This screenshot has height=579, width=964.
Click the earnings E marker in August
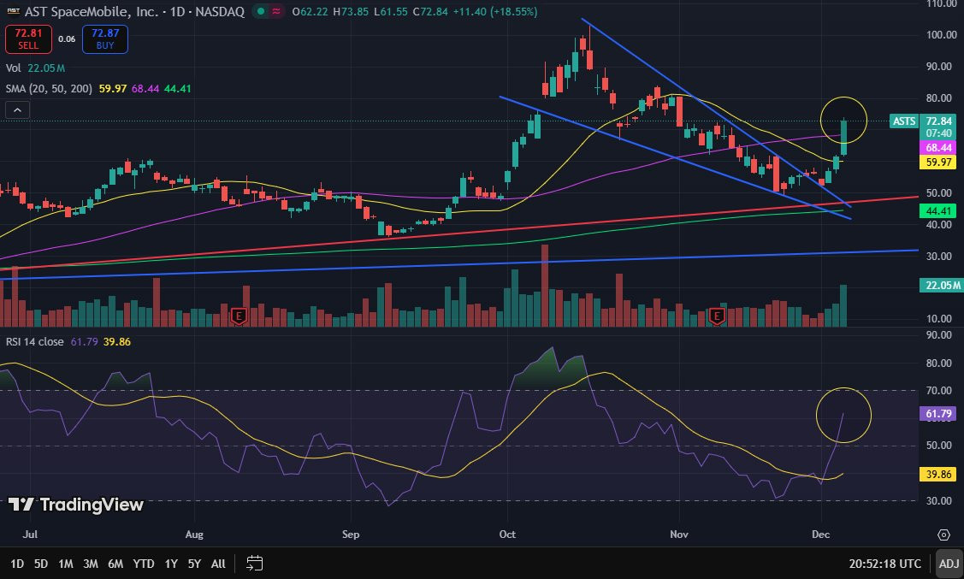[x=239, y=316]
